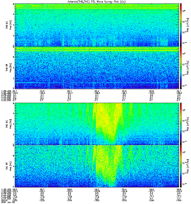Viewport: 191px width, 204px height.
Task: Click the plot title 'Artemis(THB,THC) FGL Wave Survey Plot'
Action: 97,2
